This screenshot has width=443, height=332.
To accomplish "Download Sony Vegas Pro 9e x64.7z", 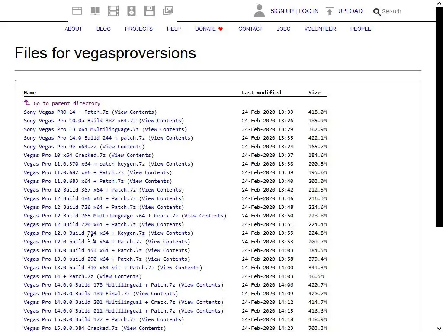I will pyautogui.click(x=60, y=147).
